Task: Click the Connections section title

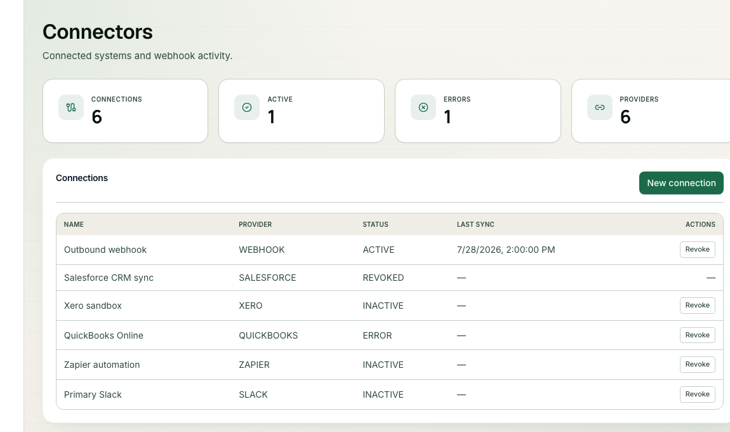Action: [x=82, y=178]
